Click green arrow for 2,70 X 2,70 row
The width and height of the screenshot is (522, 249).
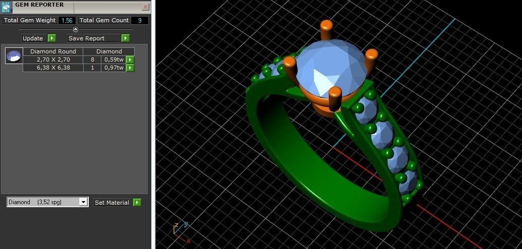pyautogui.click(x=130, y=59)
